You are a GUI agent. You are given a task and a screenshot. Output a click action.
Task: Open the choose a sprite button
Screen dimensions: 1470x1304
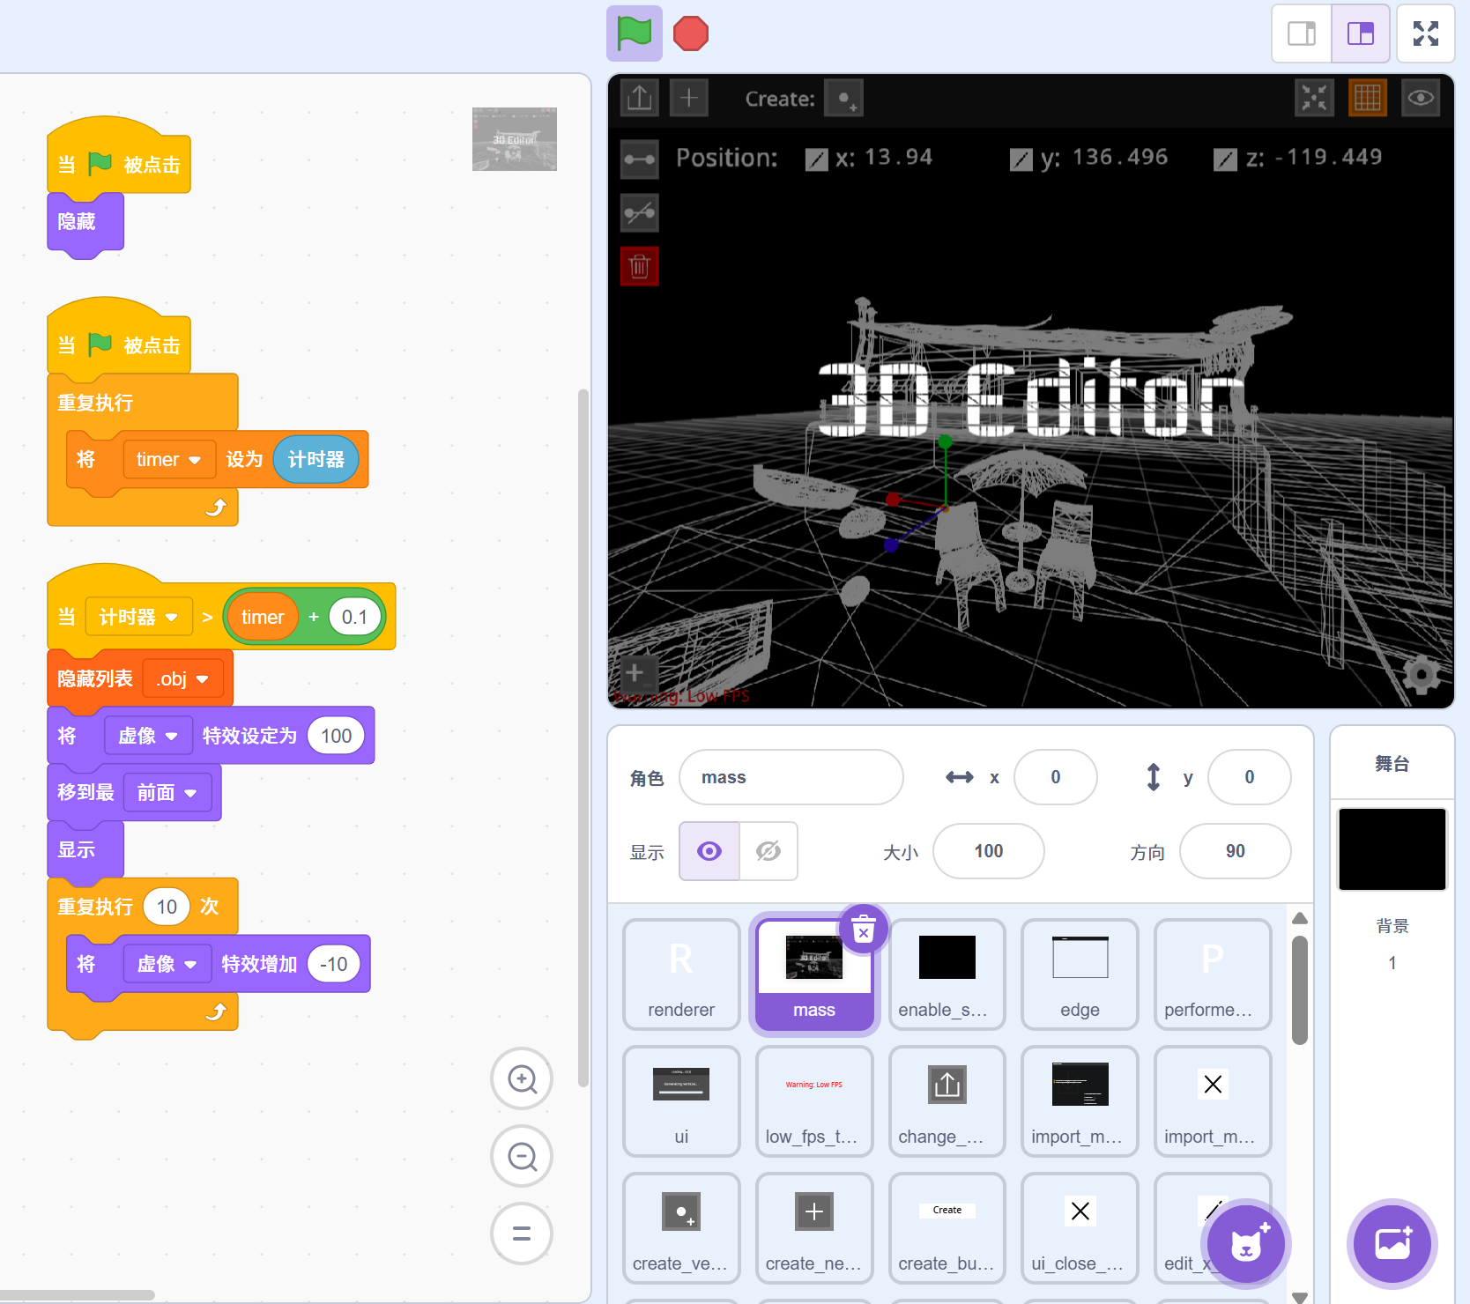tap(1245, 1244)
